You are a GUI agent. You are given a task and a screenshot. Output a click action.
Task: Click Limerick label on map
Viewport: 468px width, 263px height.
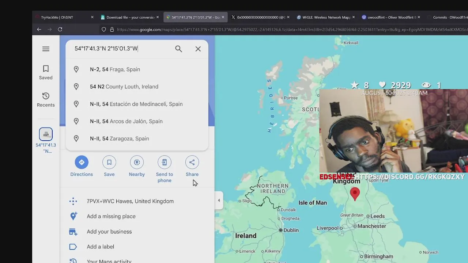(x=247, y=251)
